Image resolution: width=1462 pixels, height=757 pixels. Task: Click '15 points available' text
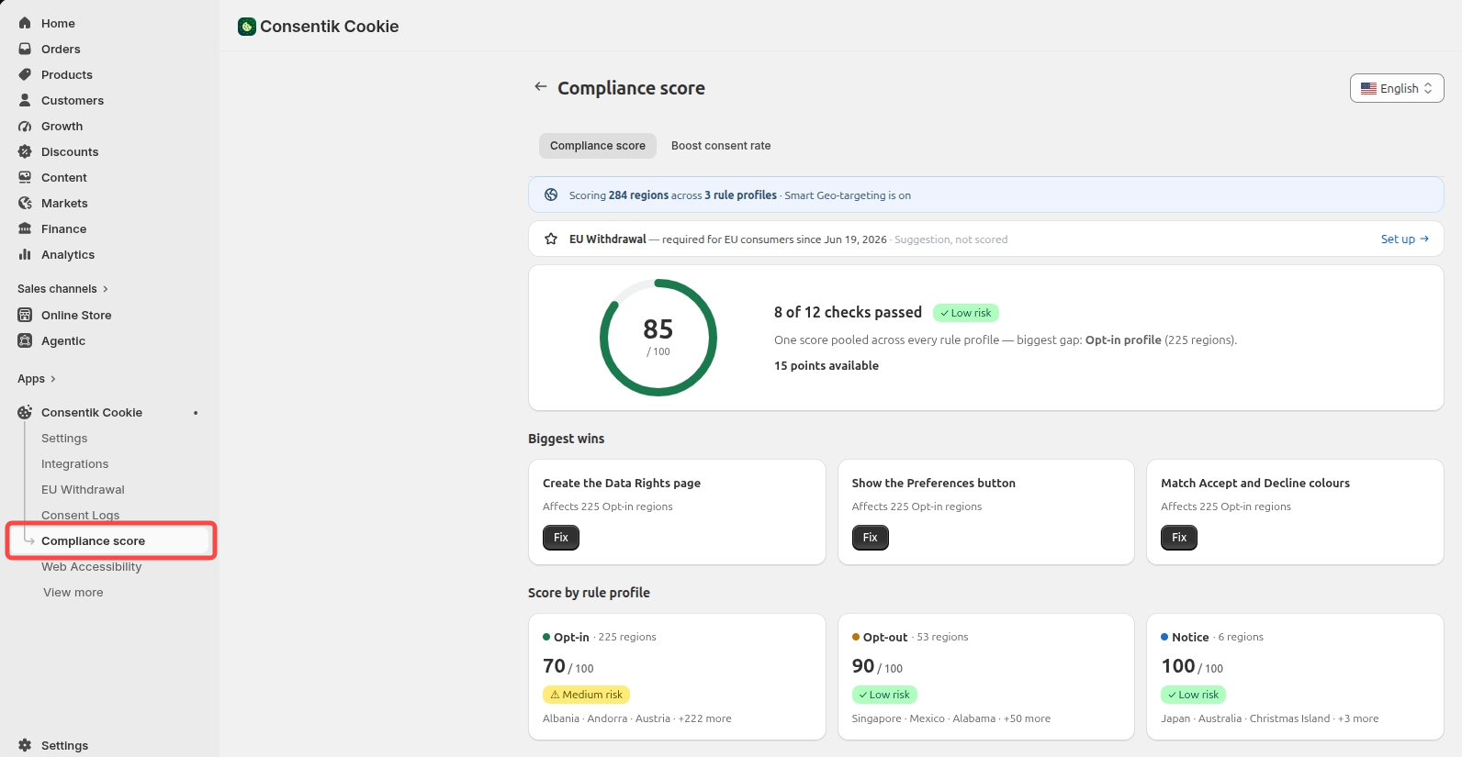[827, 365]
